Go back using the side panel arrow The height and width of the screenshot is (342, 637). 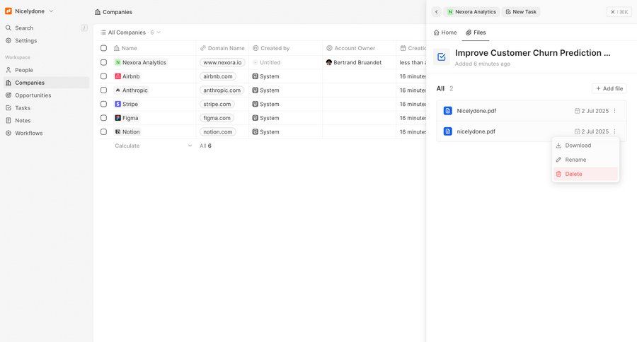pos(437,12)
